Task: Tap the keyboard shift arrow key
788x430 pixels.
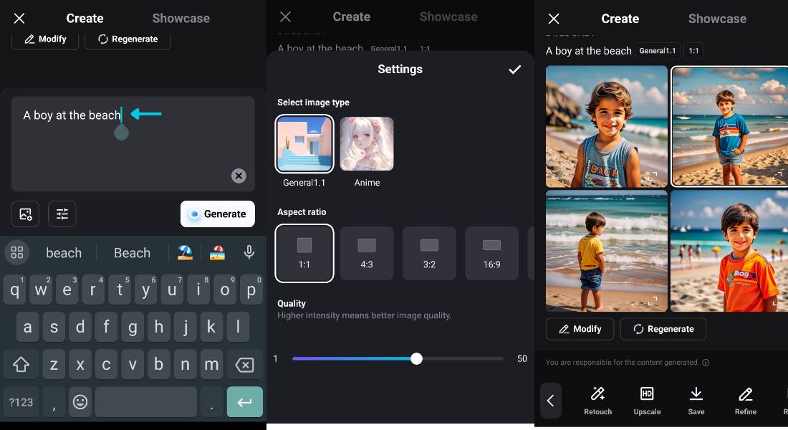Action: click(x=21, y=364)
